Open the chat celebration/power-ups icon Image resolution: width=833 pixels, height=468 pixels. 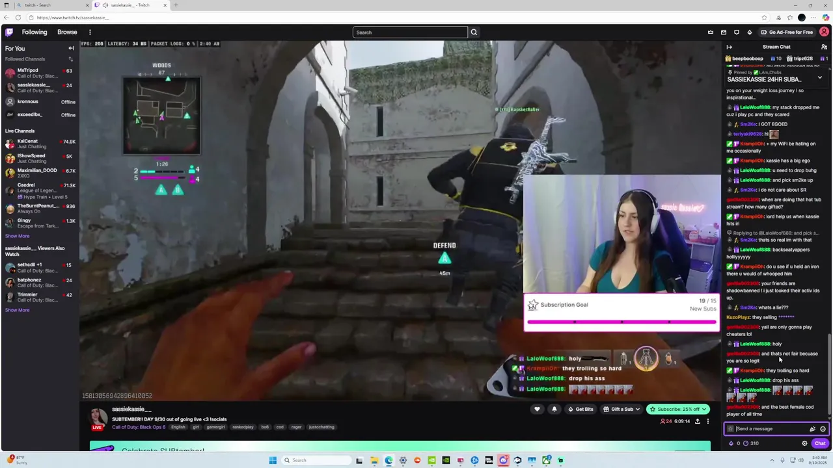(812, 429)
